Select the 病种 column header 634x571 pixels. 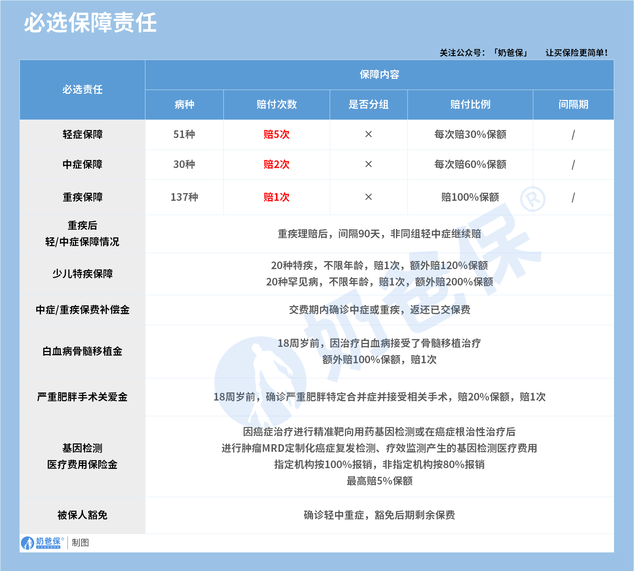[184, 104]
